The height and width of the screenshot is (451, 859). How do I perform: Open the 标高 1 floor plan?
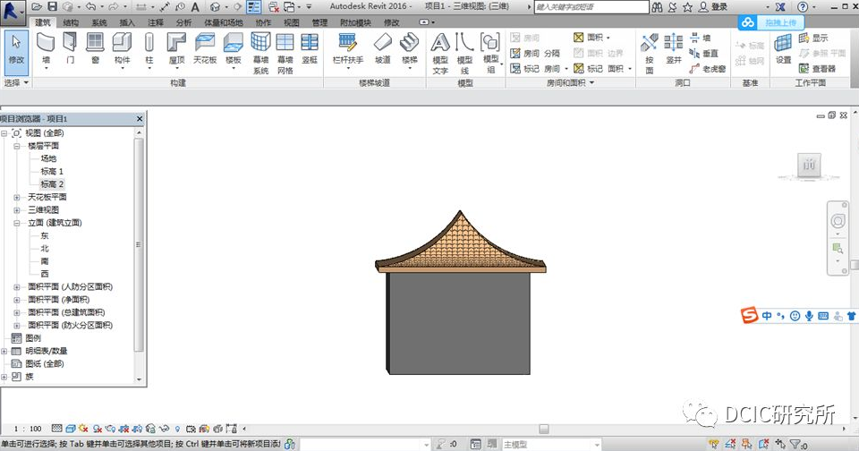point(52,171)
